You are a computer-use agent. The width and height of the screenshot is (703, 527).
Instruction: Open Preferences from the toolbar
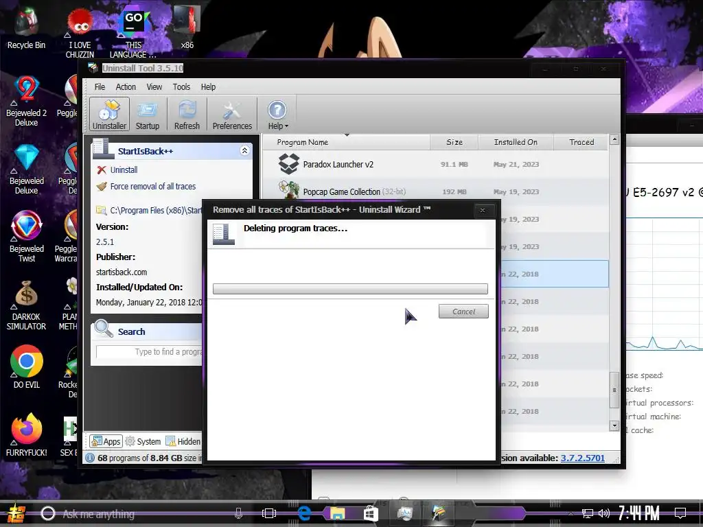[x=232, y=115]
